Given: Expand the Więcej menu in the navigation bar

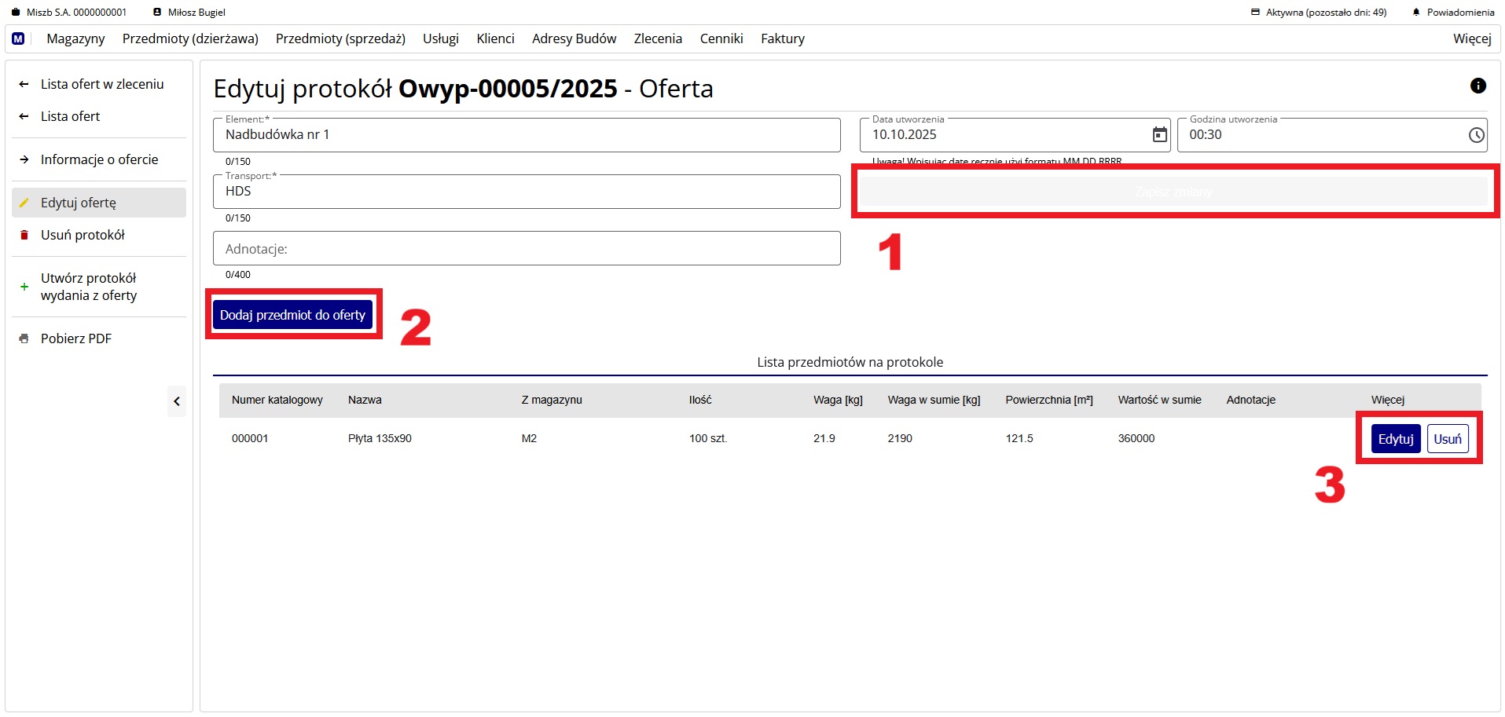Looking at the screenshot, I should click(x=1471, y=38).
